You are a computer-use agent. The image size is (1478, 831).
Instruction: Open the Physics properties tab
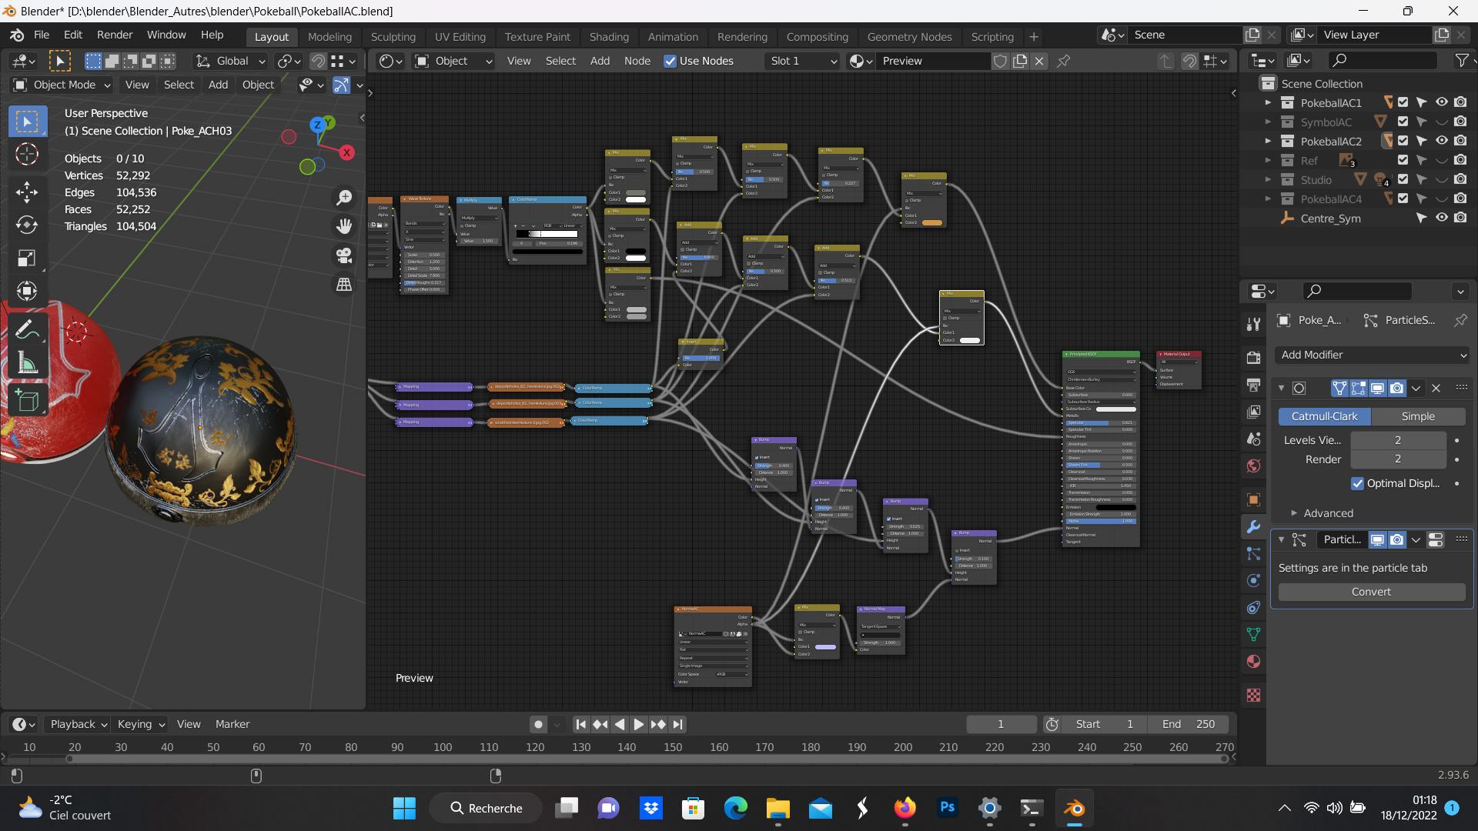(1253, 581)
